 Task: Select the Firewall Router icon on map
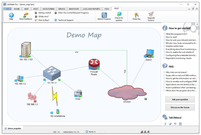coord(94,64)
